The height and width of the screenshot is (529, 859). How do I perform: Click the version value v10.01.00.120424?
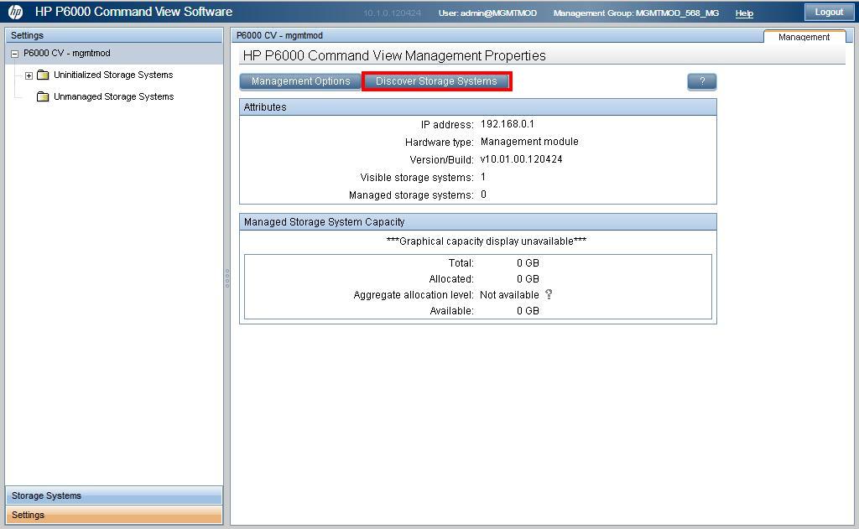(521, 159)
